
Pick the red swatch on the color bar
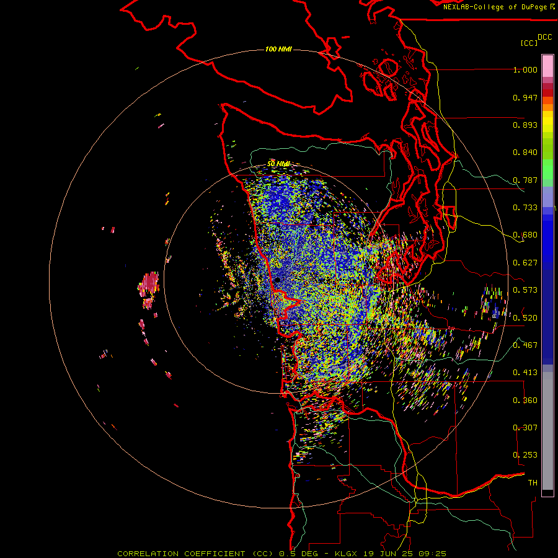[547, 93]
